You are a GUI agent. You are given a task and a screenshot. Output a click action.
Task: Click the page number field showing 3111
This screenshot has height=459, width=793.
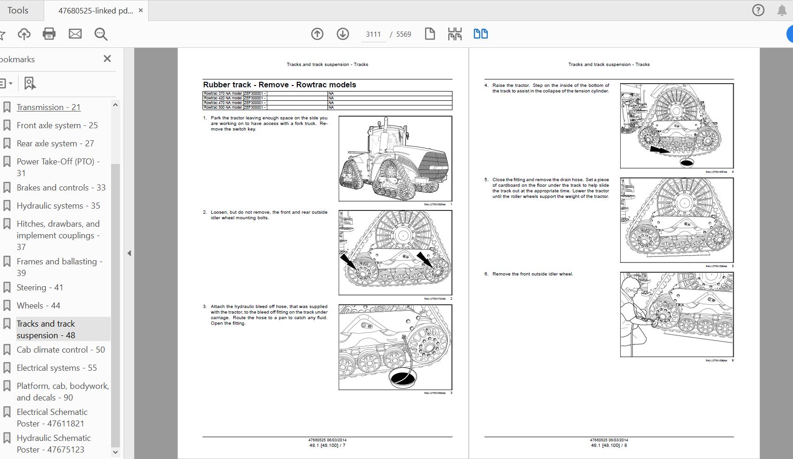click(x=374, y=34)
